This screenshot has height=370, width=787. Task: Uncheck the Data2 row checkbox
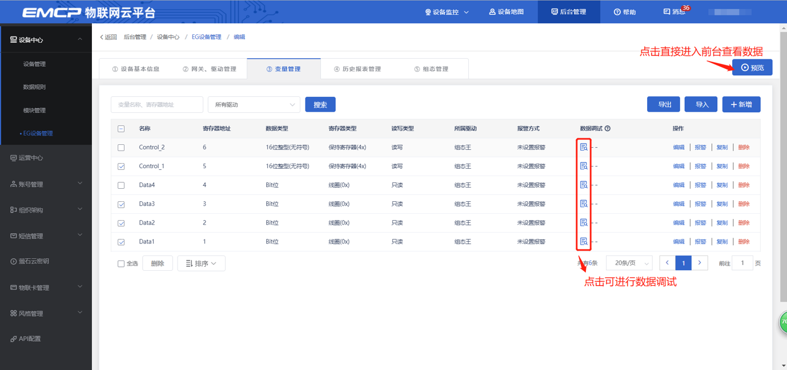121,223
